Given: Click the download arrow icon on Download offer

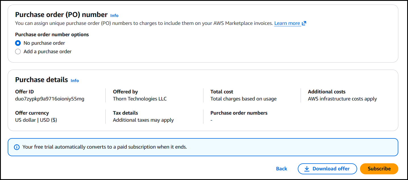Looking at the screenshot, I should (307, 169).
